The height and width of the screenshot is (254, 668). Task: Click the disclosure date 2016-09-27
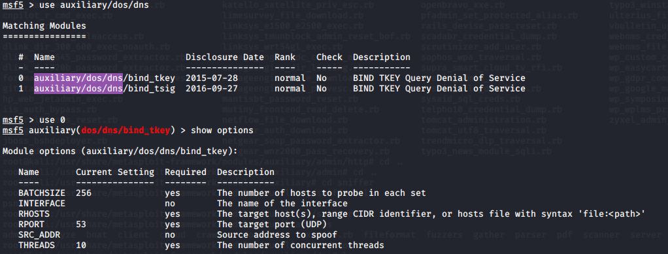point(212,89)
